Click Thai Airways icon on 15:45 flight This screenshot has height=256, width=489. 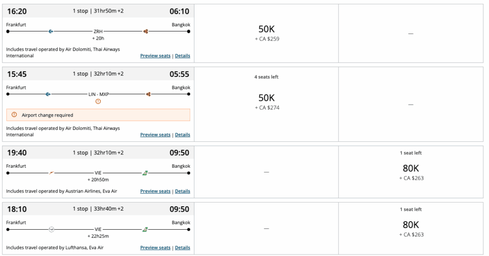click(x=149, y=94)
